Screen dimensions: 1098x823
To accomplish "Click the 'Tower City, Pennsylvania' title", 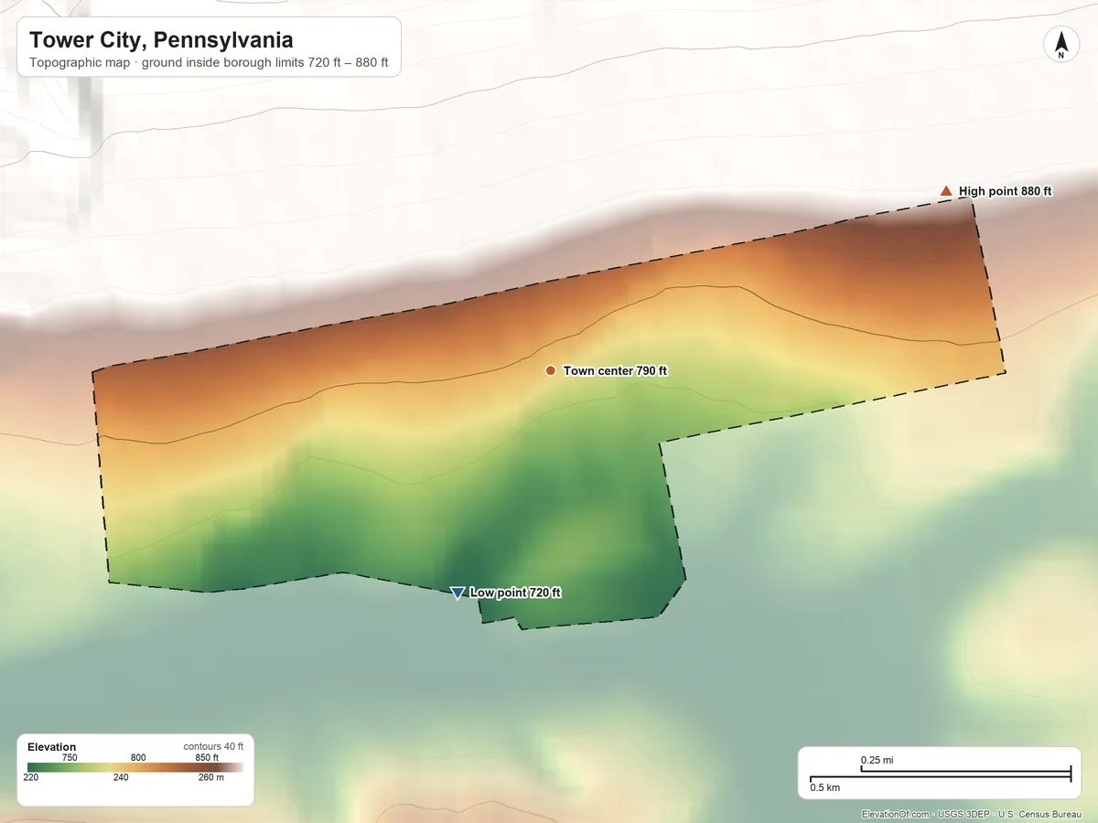I will click(161, 40).
